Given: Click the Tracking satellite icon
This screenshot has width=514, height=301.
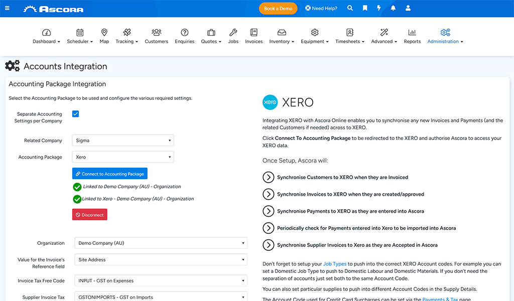Looking at the screenshot, I should (x=127, y=33).
